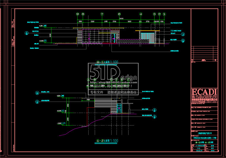
Task: Select vertical dimension 3500 in lower elevation
Action: tap(68, 119)
